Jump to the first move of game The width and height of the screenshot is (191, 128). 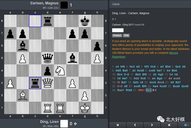[x=118, y=125]
